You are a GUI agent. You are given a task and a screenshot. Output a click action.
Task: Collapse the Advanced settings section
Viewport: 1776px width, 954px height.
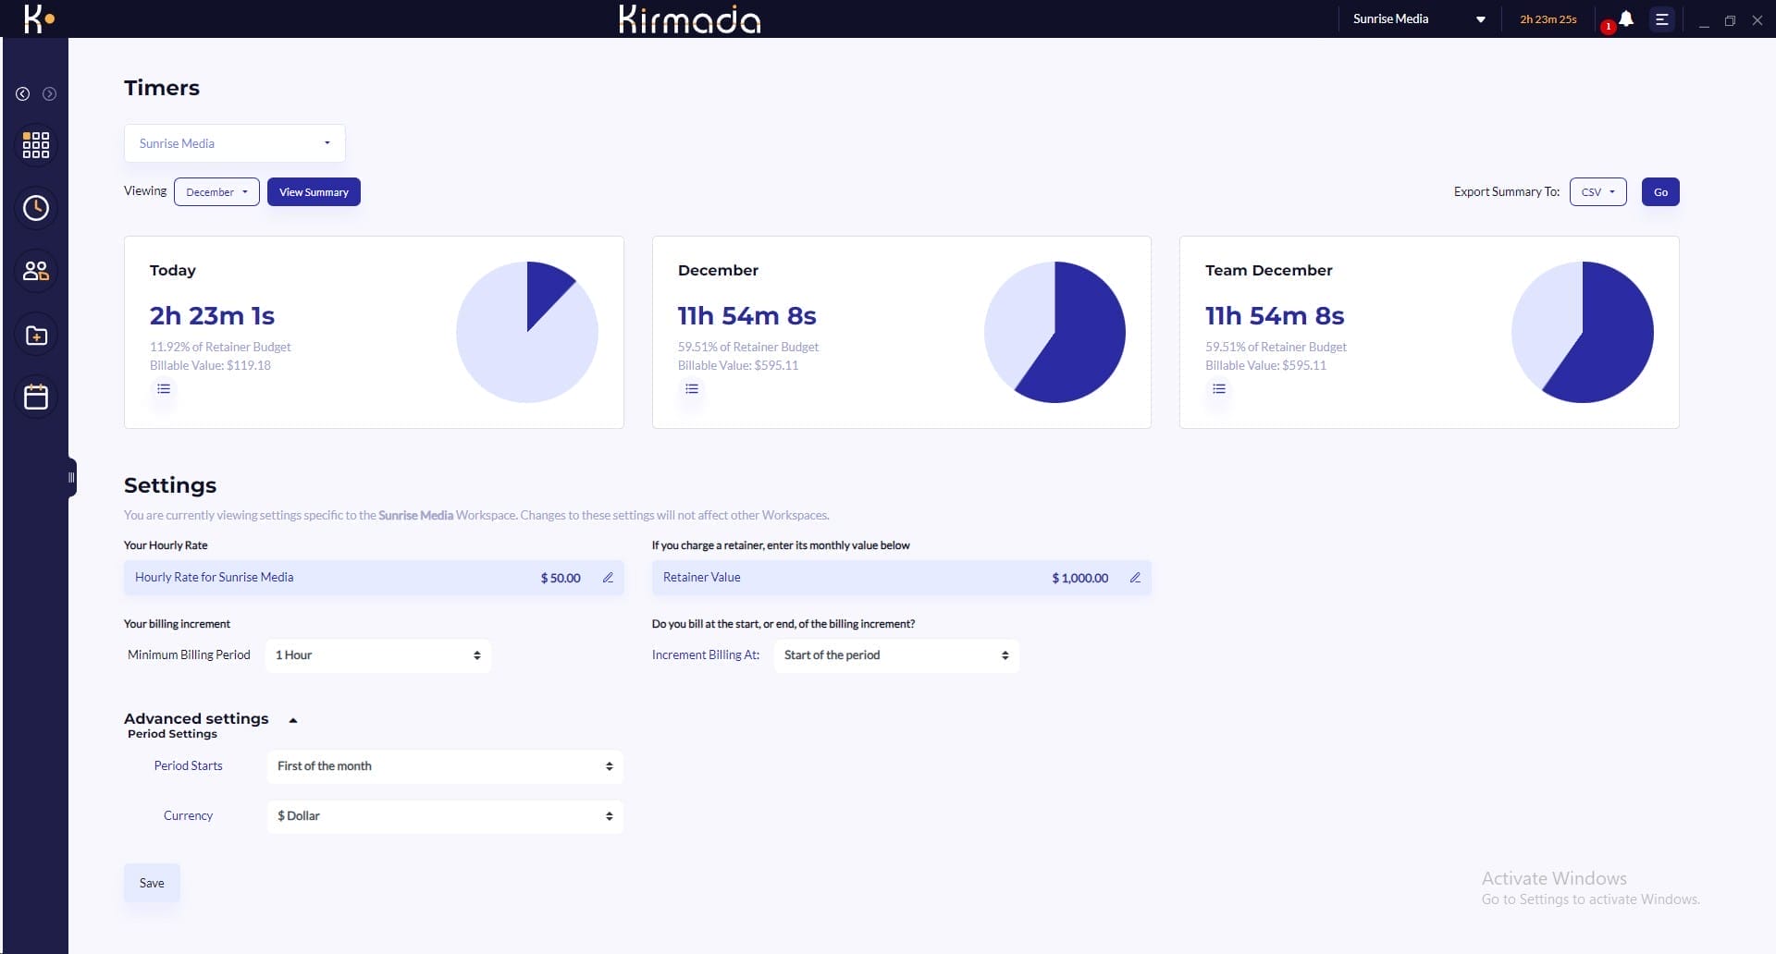[x=293, y=720]
